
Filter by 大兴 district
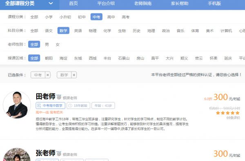[169, 58]
